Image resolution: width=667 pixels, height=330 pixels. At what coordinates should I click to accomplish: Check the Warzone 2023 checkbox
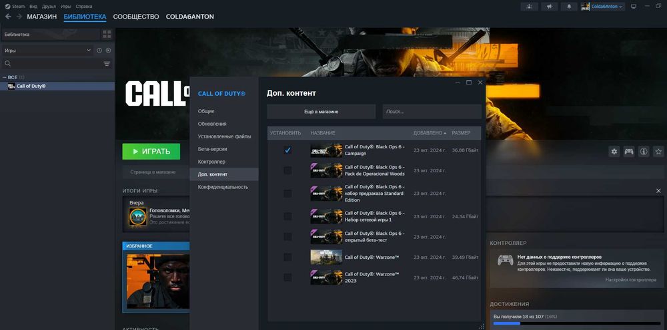(x=287, y=277)
